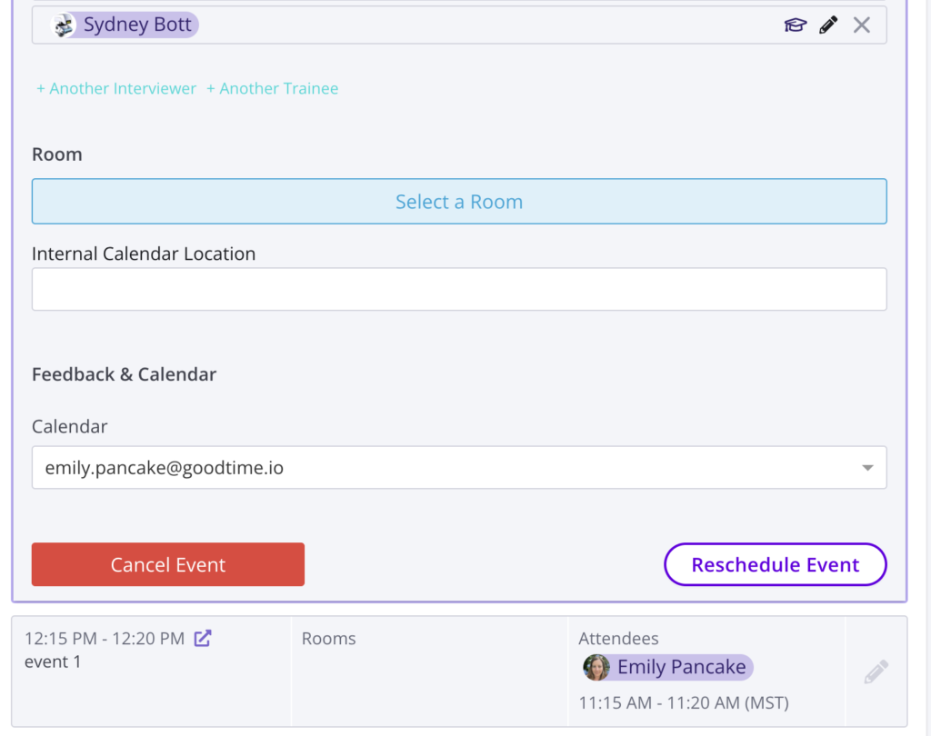
Task: Remove Sydney Bott using X icon
Action: click(x=862, y=25)
